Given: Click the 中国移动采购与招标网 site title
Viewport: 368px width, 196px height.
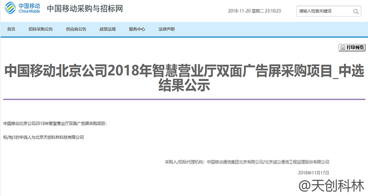Looking at the screenshot, I should coord(85,9).
